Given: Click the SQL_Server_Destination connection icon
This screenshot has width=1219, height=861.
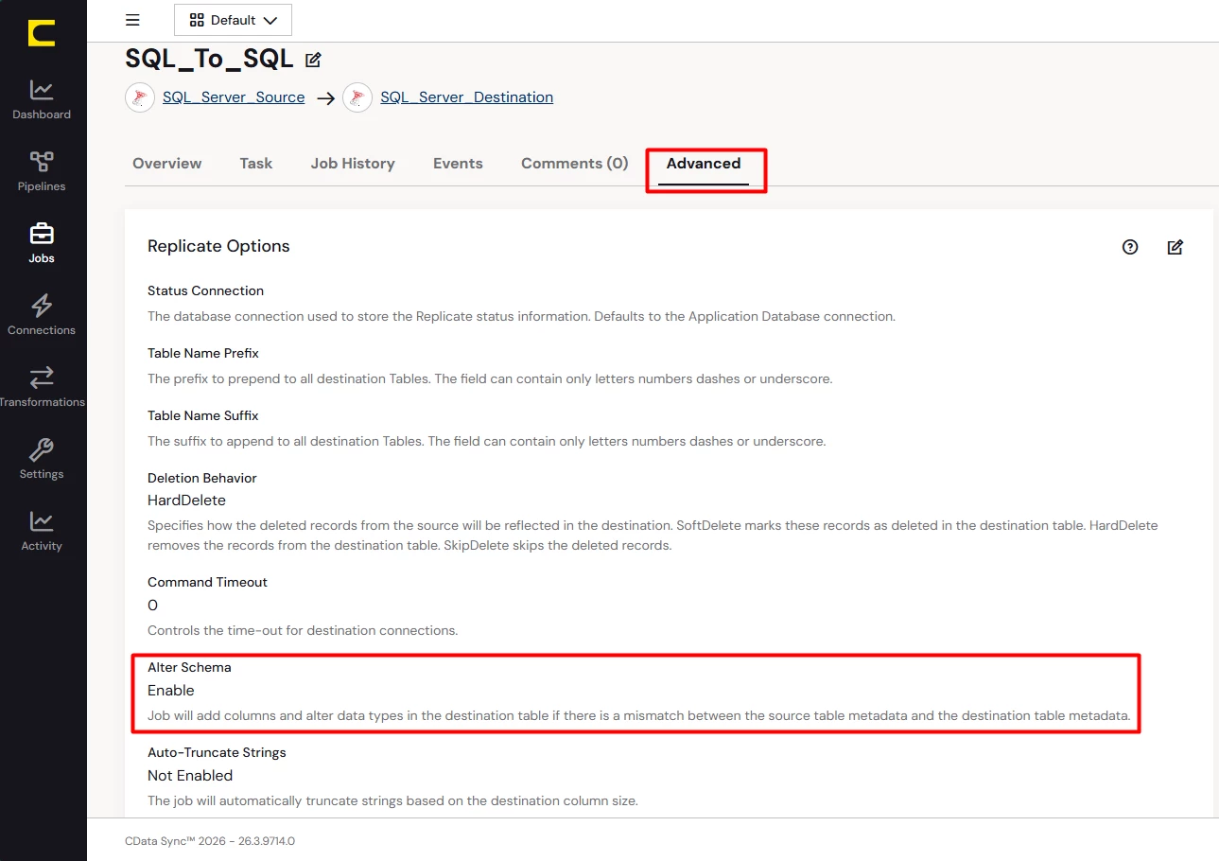Looking at the screenshot, I should (357, 97).
